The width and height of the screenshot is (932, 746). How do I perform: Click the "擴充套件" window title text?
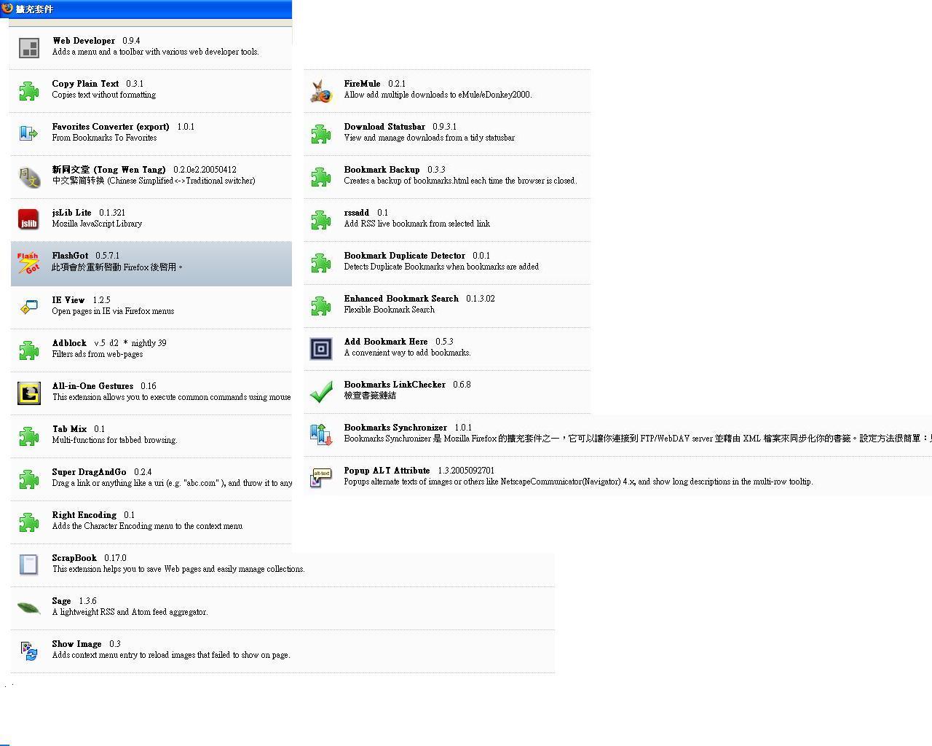click(34, 9)
